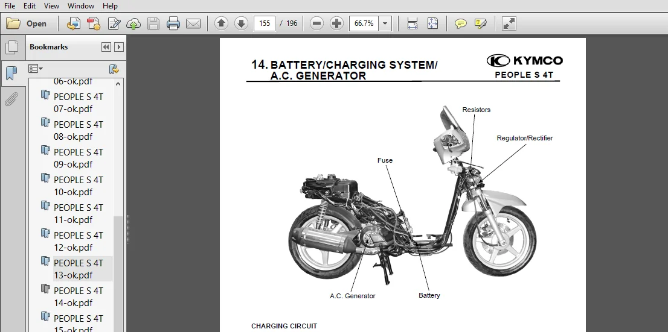The image size is (668, 332).
Task: Open bookmark PEOPLE S 4T 07-ok.pdf
Action: [79, 103]
